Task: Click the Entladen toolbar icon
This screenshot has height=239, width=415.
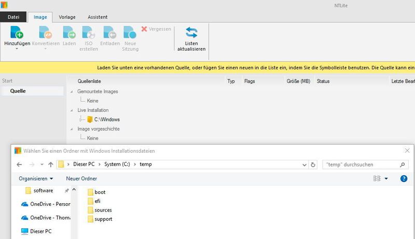Action: [110, 33]
